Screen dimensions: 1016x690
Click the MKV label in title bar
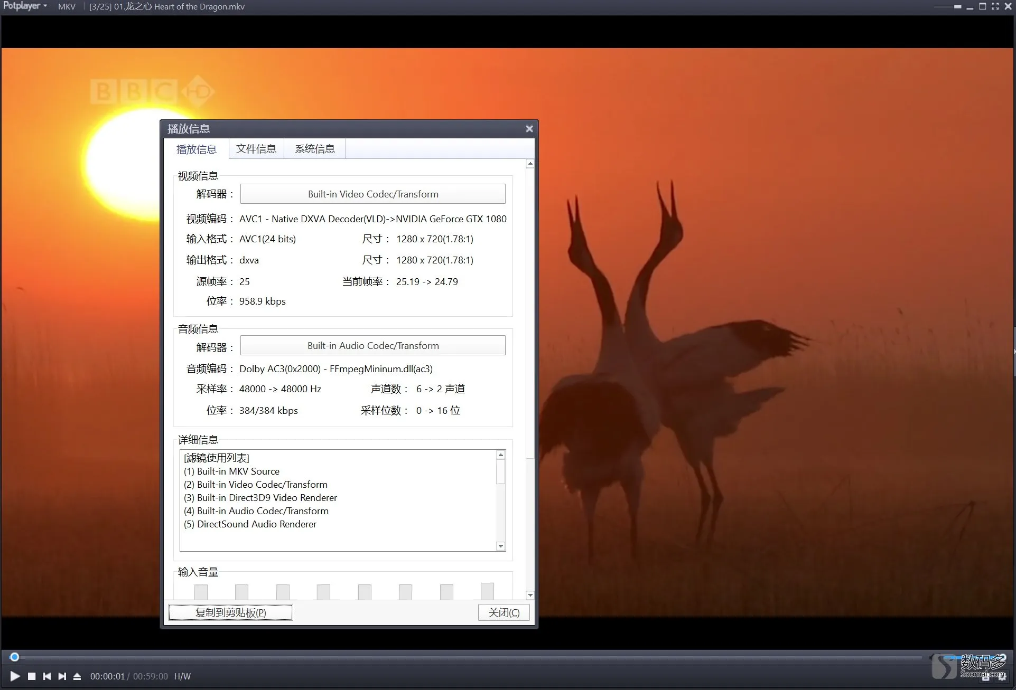(x=67, y=6)
